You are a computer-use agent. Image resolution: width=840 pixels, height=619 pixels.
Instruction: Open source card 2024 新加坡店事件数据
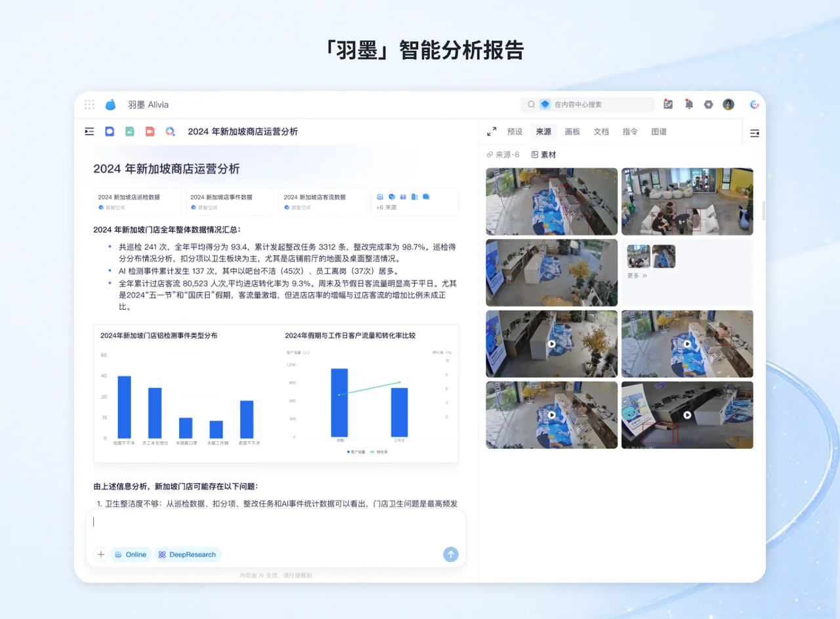click(x=230, y=202)
